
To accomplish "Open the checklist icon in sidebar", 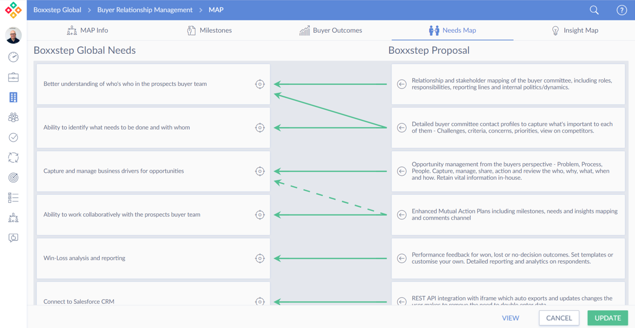I will point(14,198).
